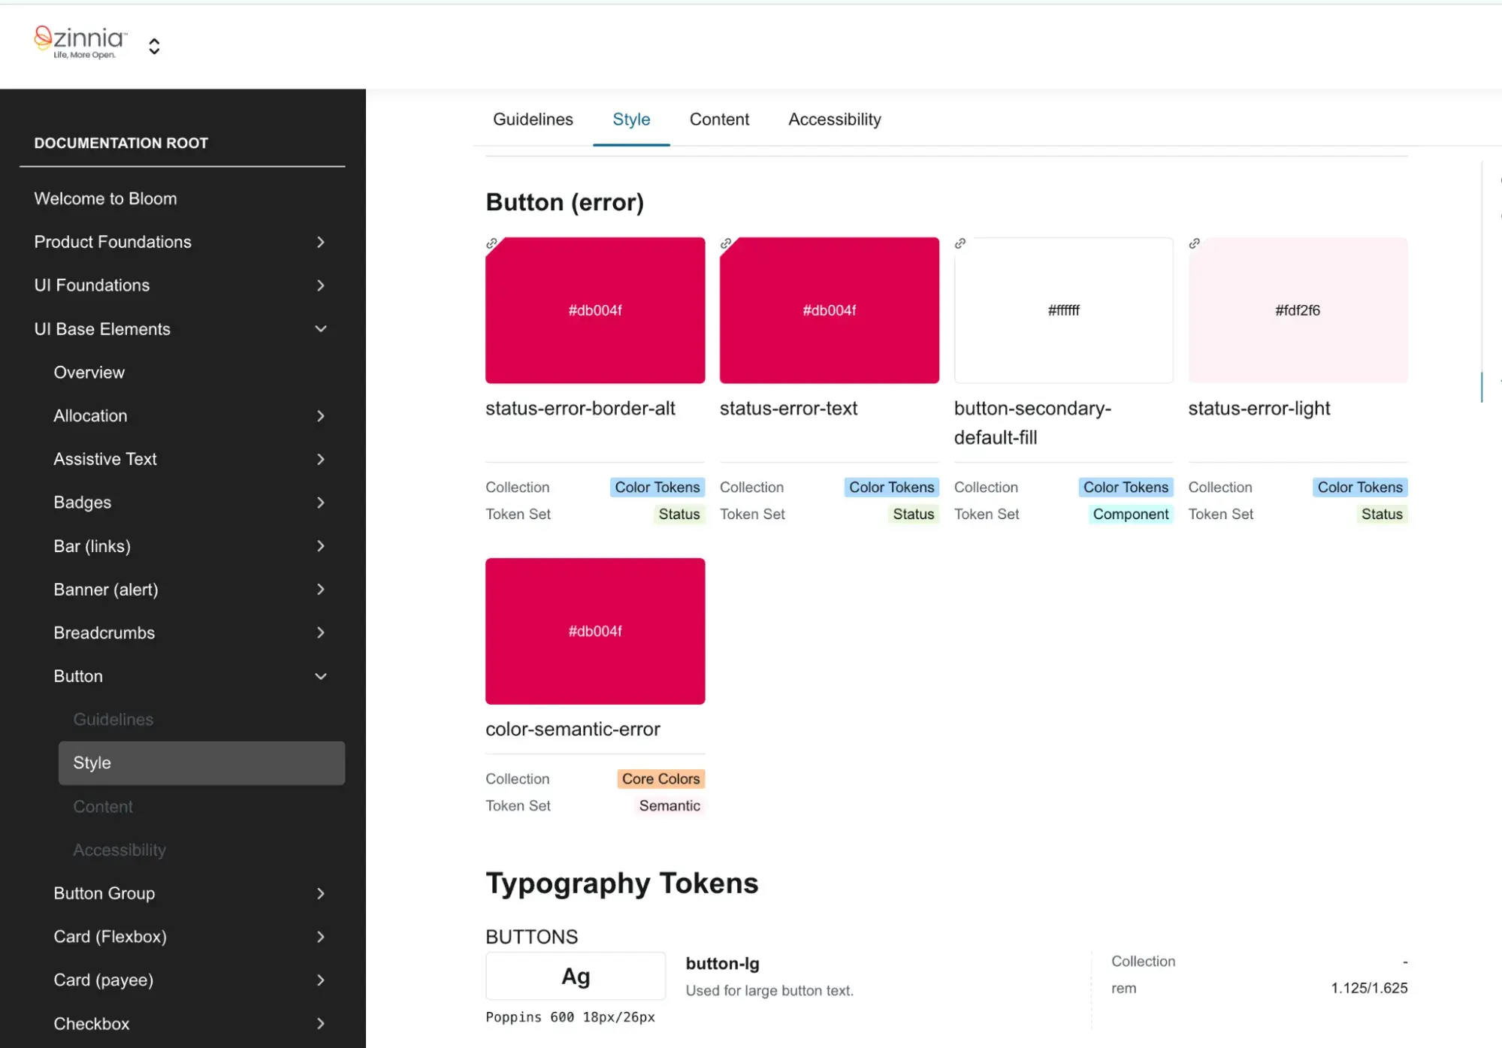Open Guidelines under Button in sidebar
The image size is (1502, 1048).
click(113, 720)
